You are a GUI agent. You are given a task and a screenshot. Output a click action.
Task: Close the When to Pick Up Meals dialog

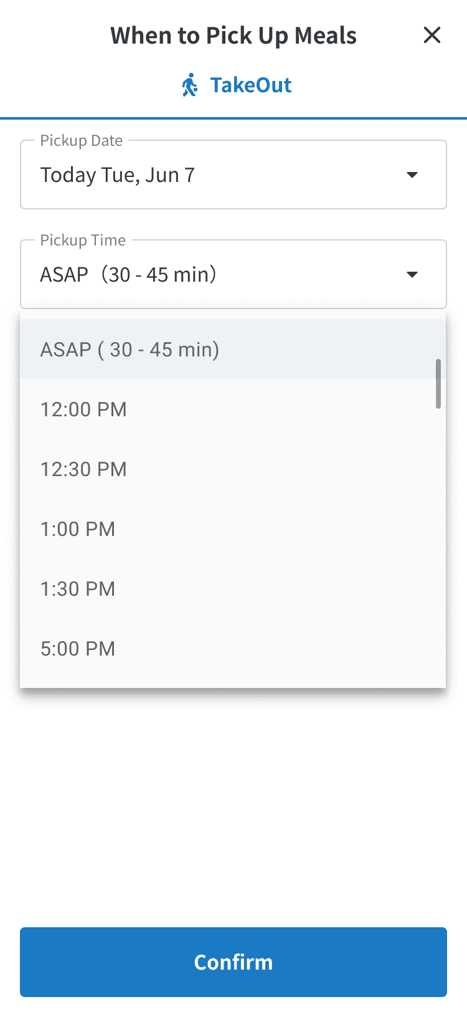pos(432,35)
